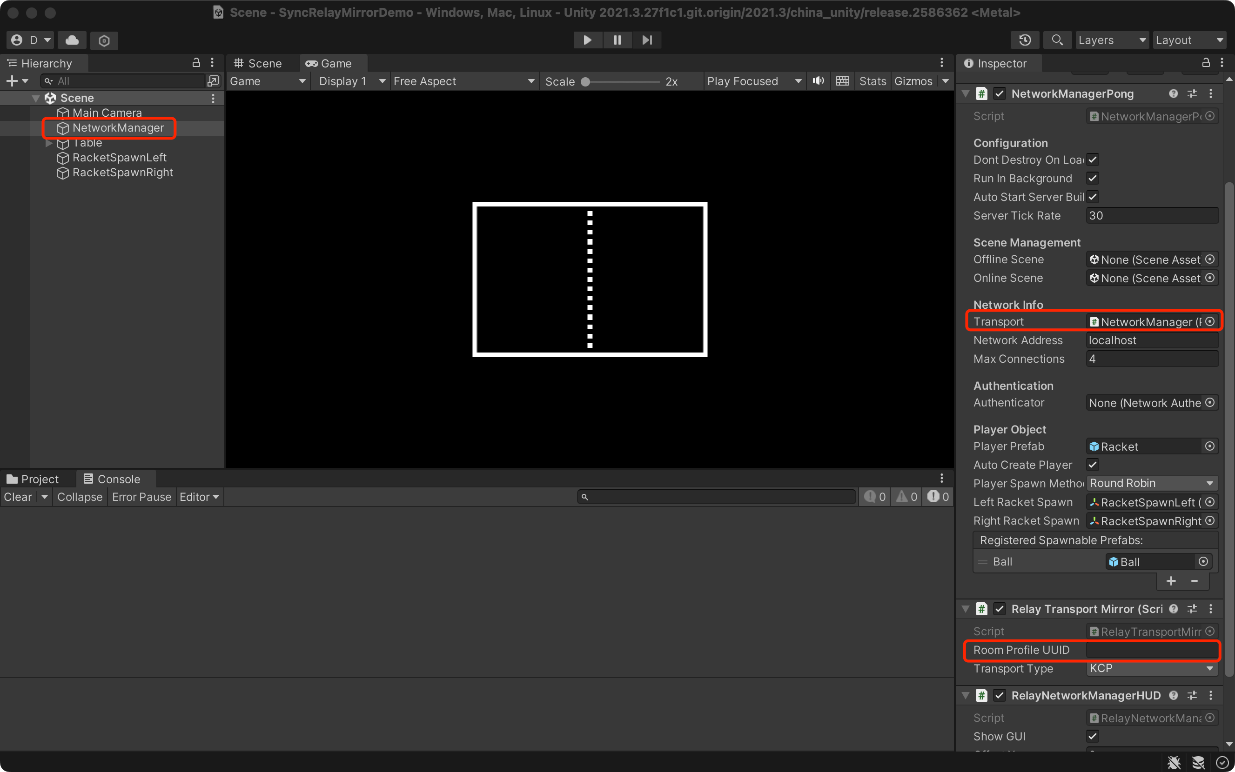Image resolution: width=1235 pixels, height=772 pixels.
Task: Open the Transport Type KCP dropdown
Action: (1151, 668)
